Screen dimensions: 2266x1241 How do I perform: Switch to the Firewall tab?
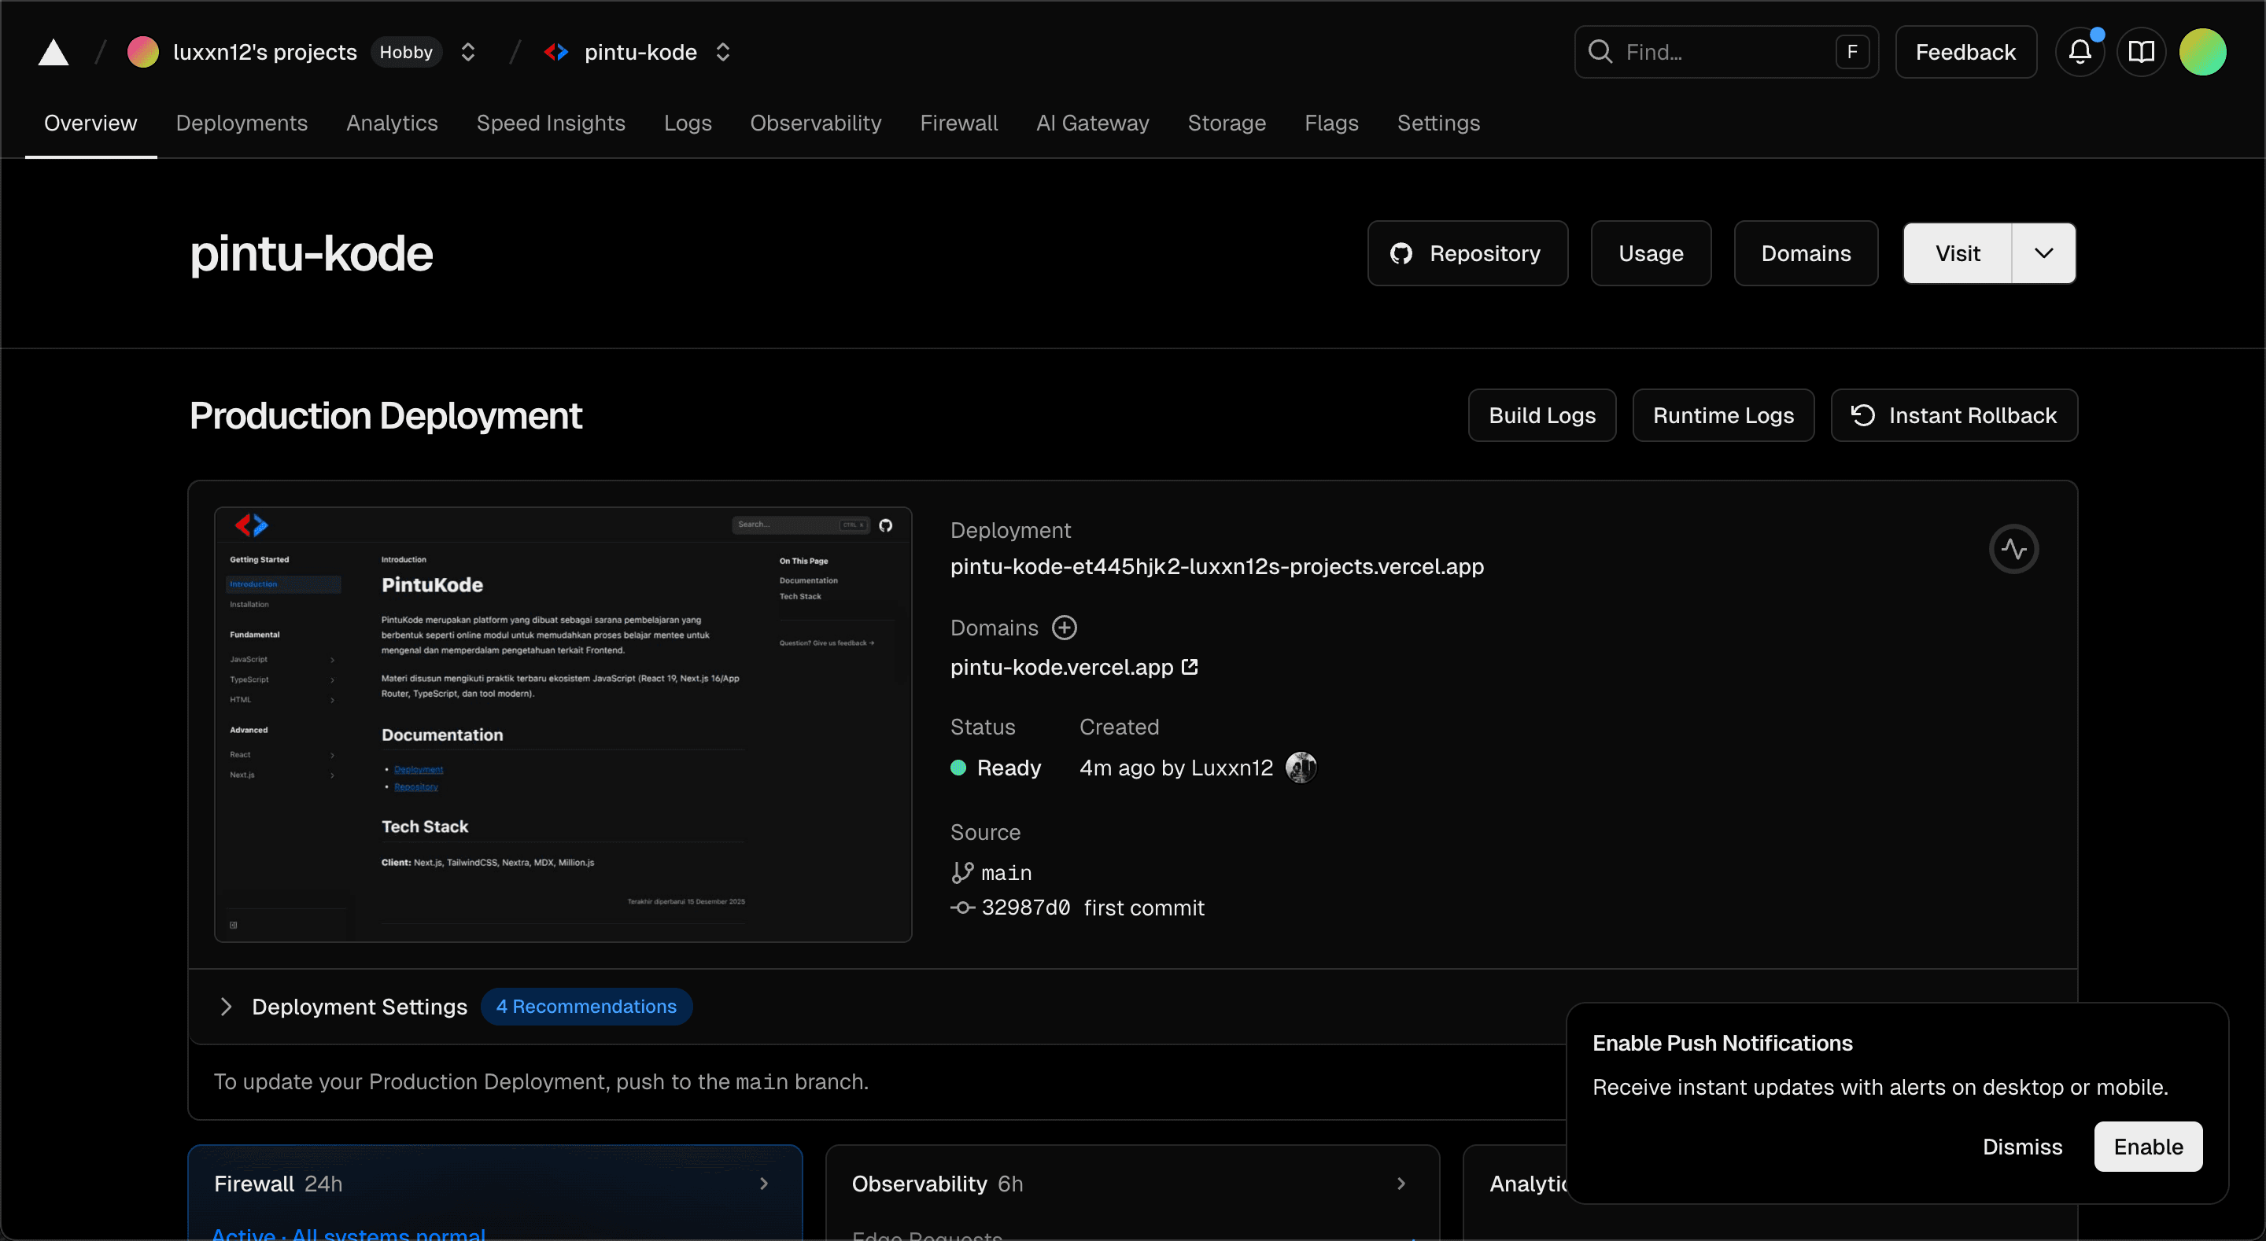(x=959, y=123)
